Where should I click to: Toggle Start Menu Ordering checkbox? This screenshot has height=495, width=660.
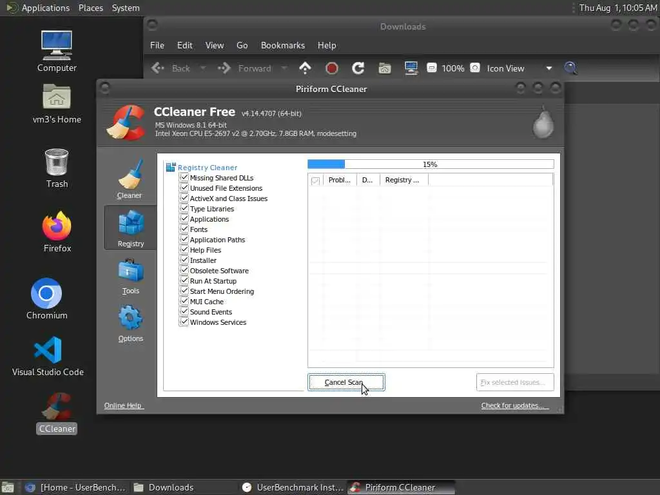click(184, 291)
